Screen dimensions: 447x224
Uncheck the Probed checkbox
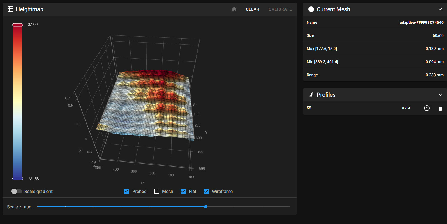click(127, 191)
